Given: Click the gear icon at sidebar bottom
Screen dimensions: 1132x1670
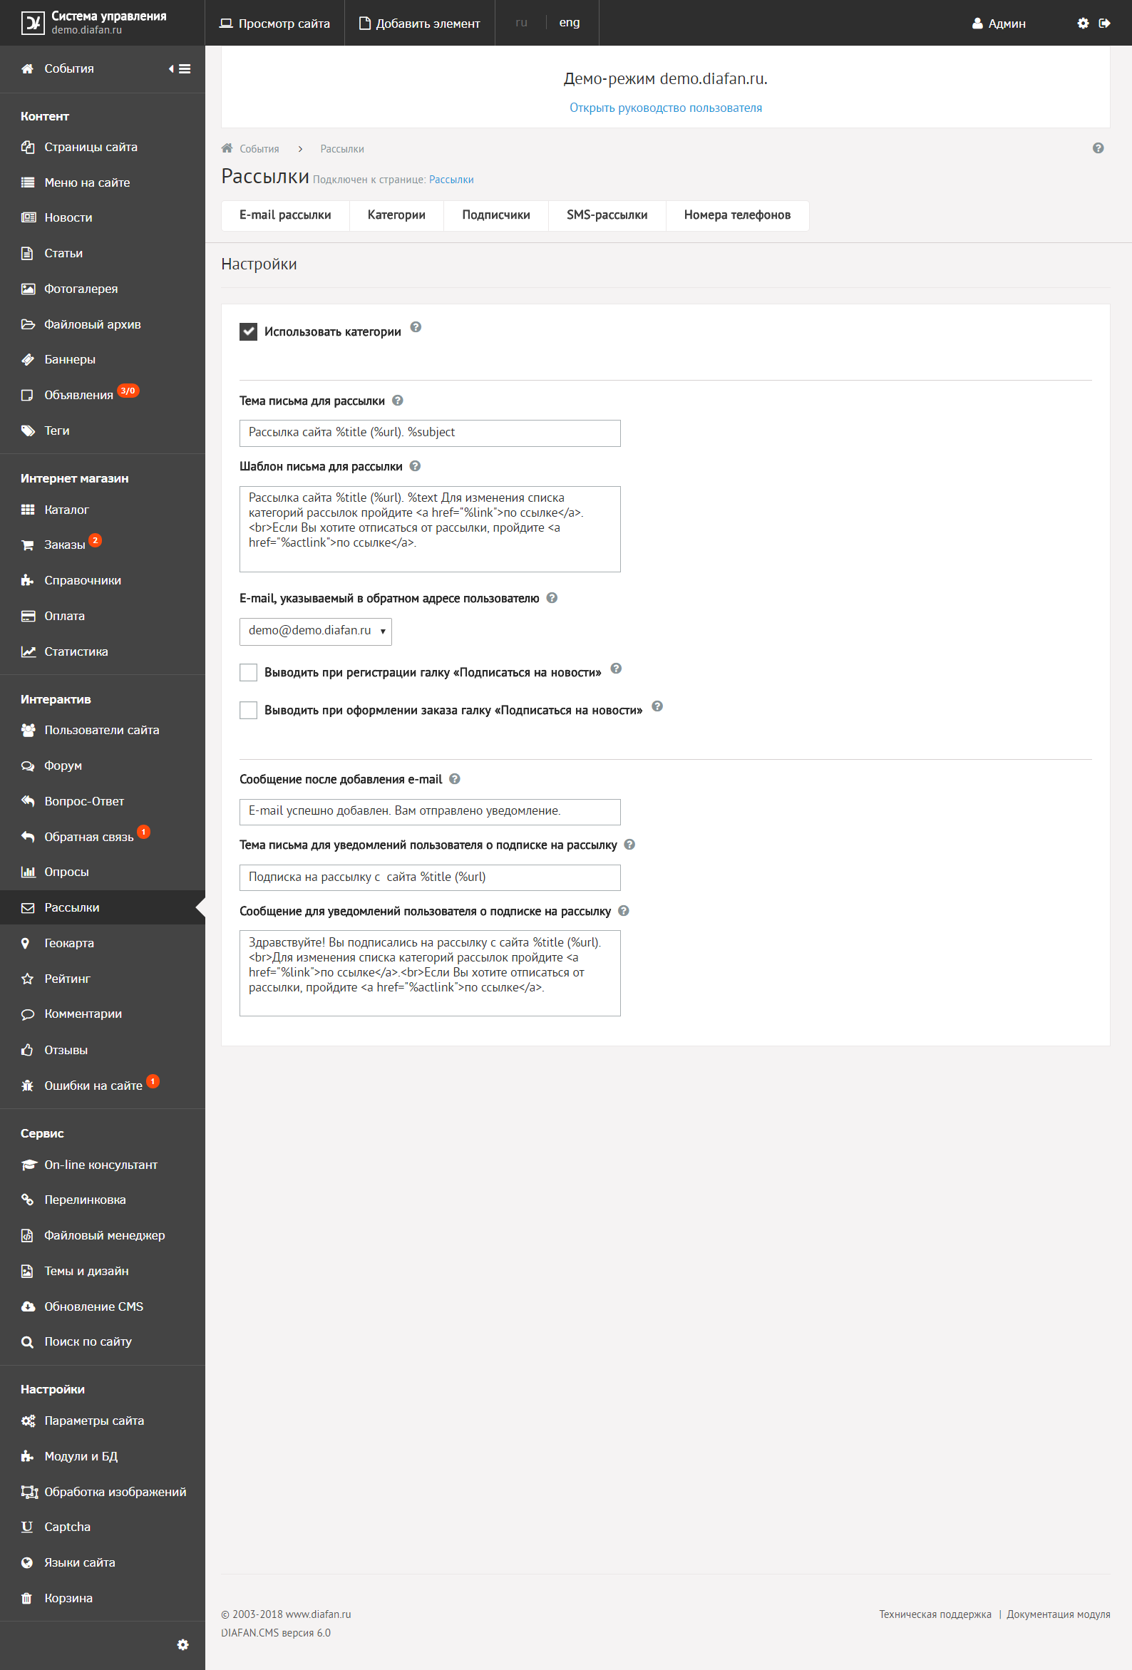Looking at the screenshot, I should pos(182,1644).
